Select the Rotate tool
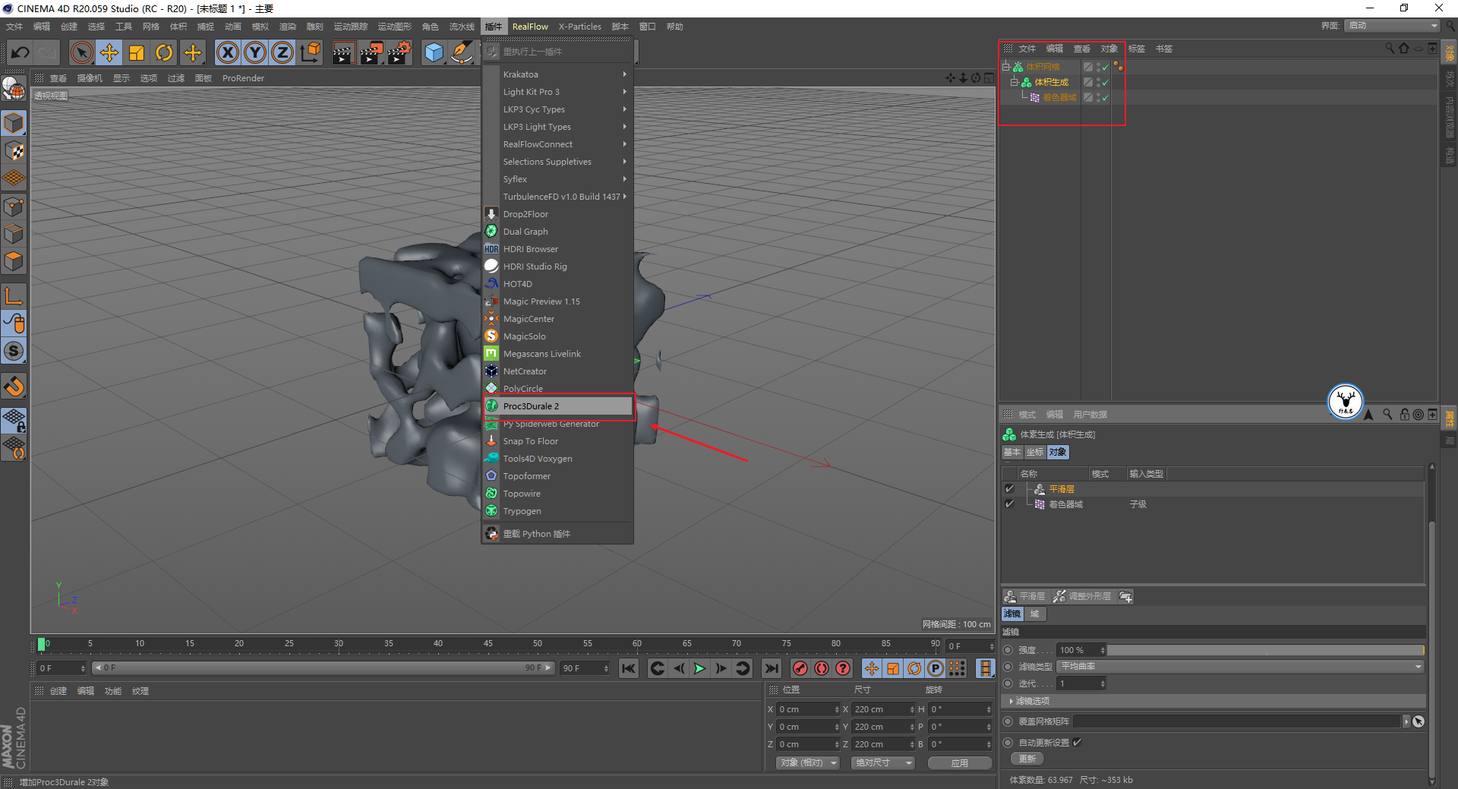 [x=164, y=52]
